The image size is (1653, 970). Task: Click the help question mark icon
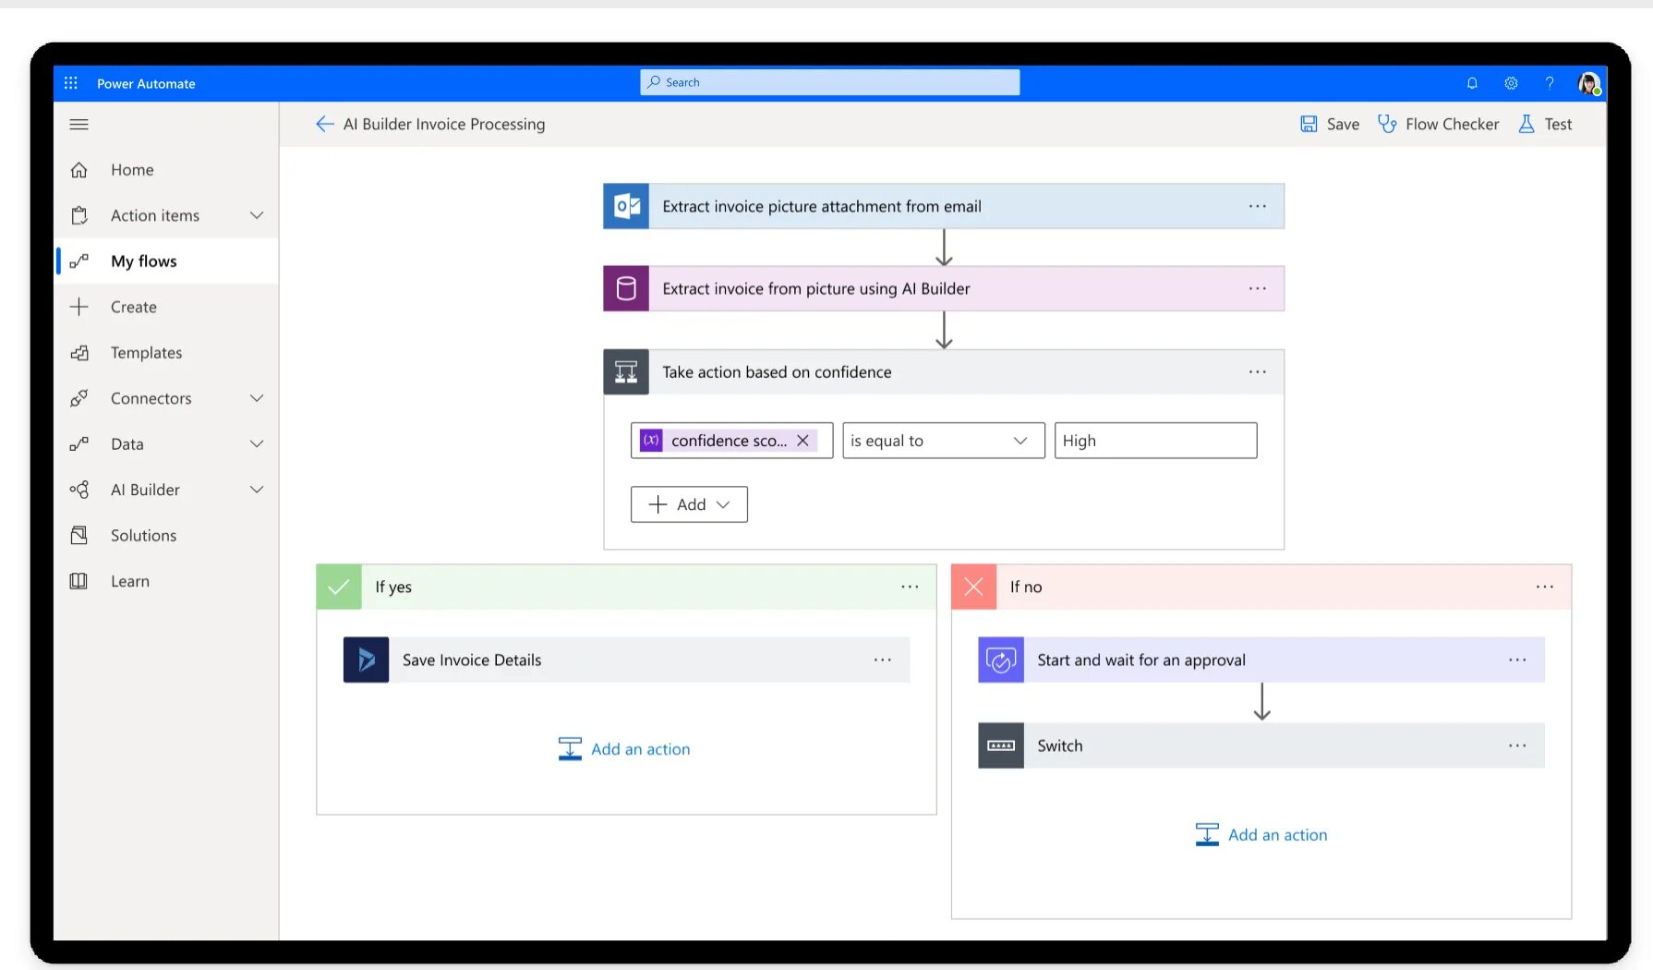(1550, 83)
